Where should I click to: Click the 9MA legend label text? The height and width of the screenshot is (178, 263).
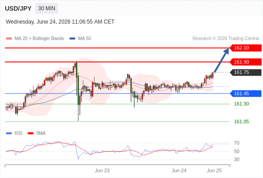click(x=41, y=133)
